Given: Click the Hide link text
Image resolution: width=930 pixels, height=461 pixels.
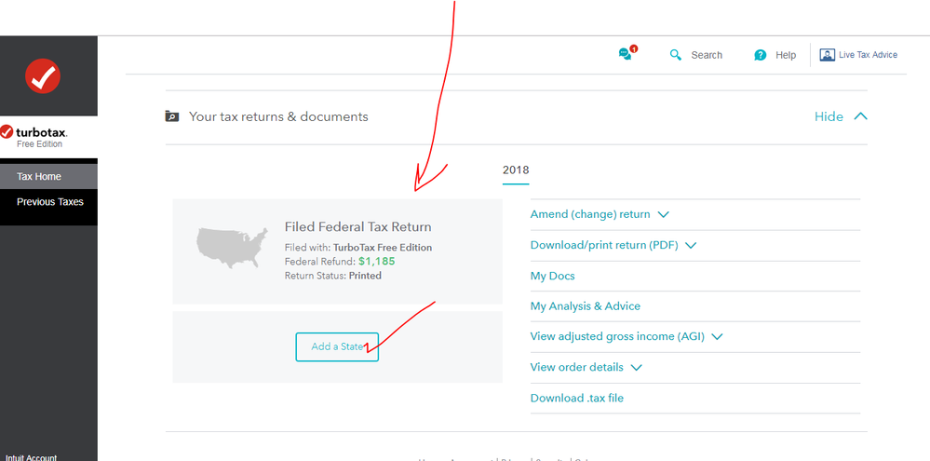Looking at the screenshot, I should pyautogui.click(x=829, y=116).
